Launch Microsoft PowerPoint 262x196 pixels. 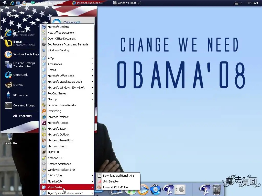(67, 140)
